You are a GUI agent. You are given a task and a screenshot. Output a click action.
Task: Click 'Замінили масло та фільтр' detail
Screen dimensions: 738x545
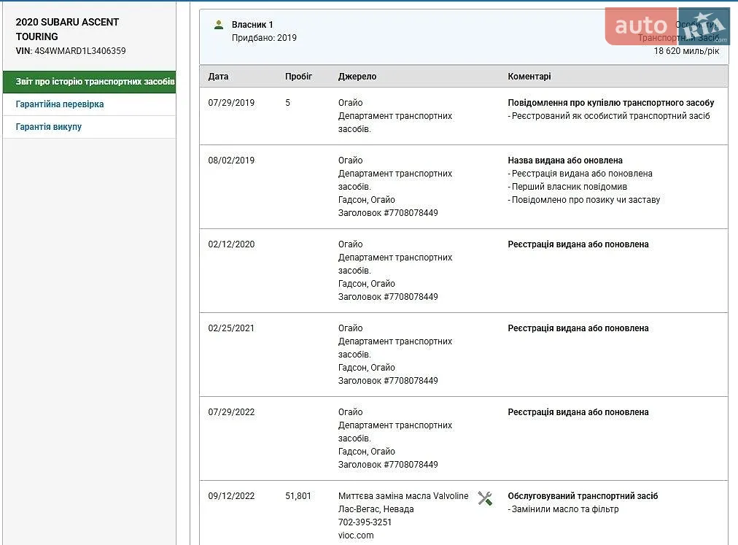564,509
